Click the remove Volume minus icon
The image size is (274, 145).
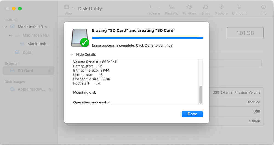pos(158,7)
